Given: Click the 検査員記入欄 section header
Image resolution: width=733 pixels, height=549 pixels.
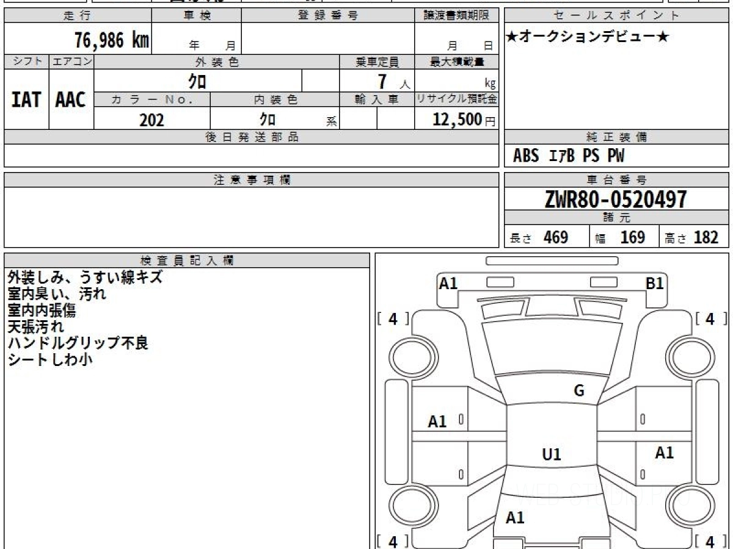Looking at the screenshot, I should (x=187, y=260).
